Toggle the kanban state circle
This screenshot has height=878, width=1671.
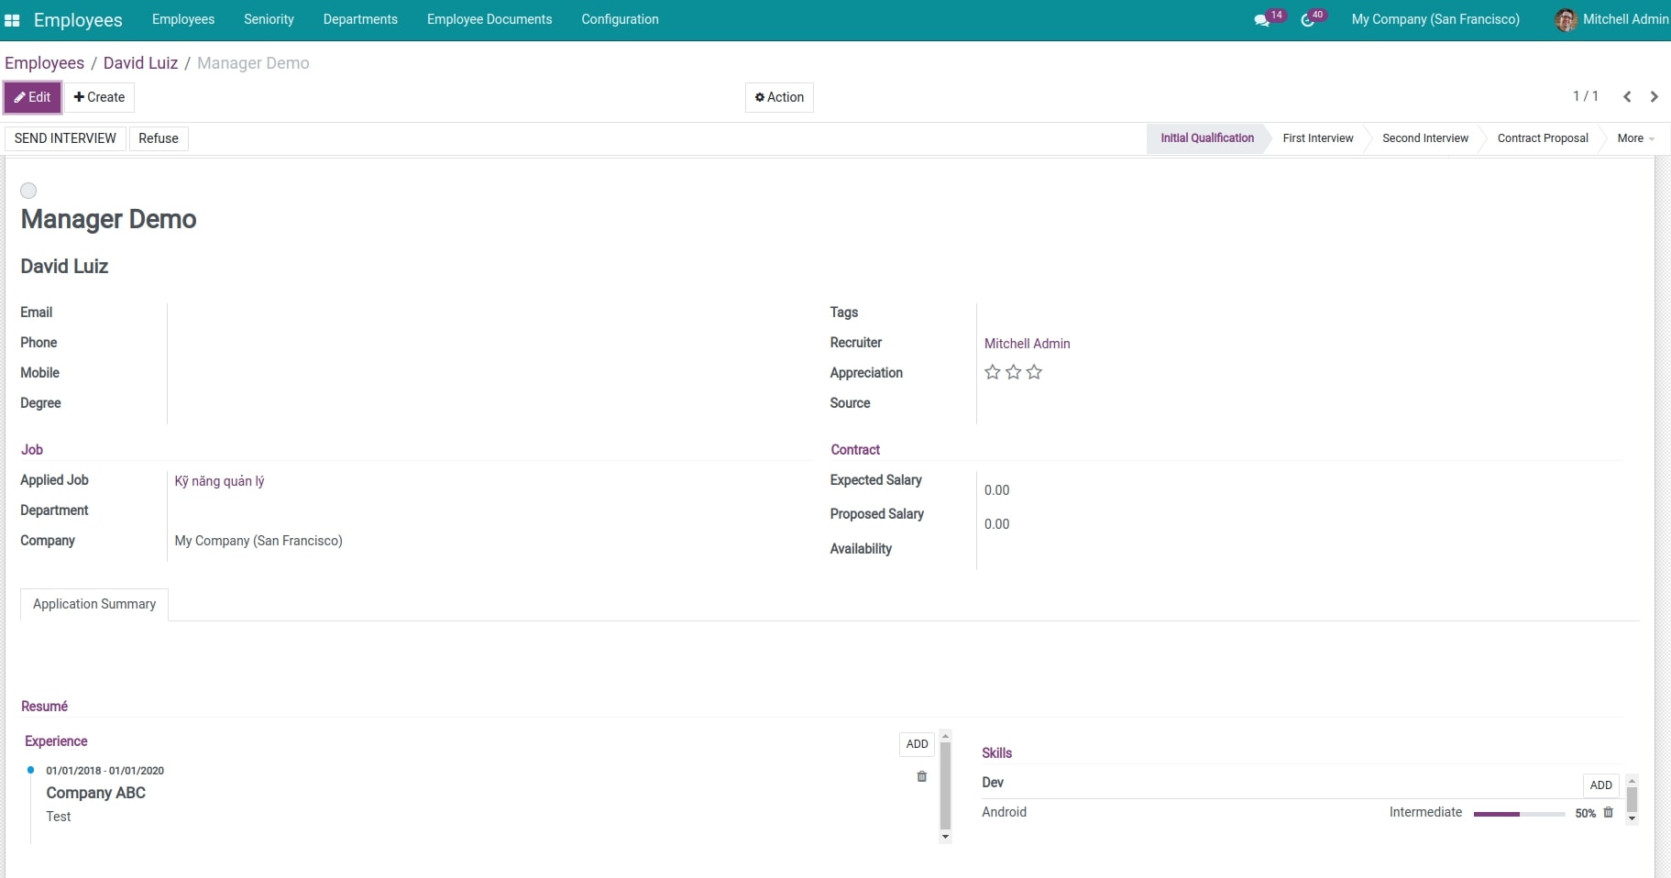pos(28,191)
